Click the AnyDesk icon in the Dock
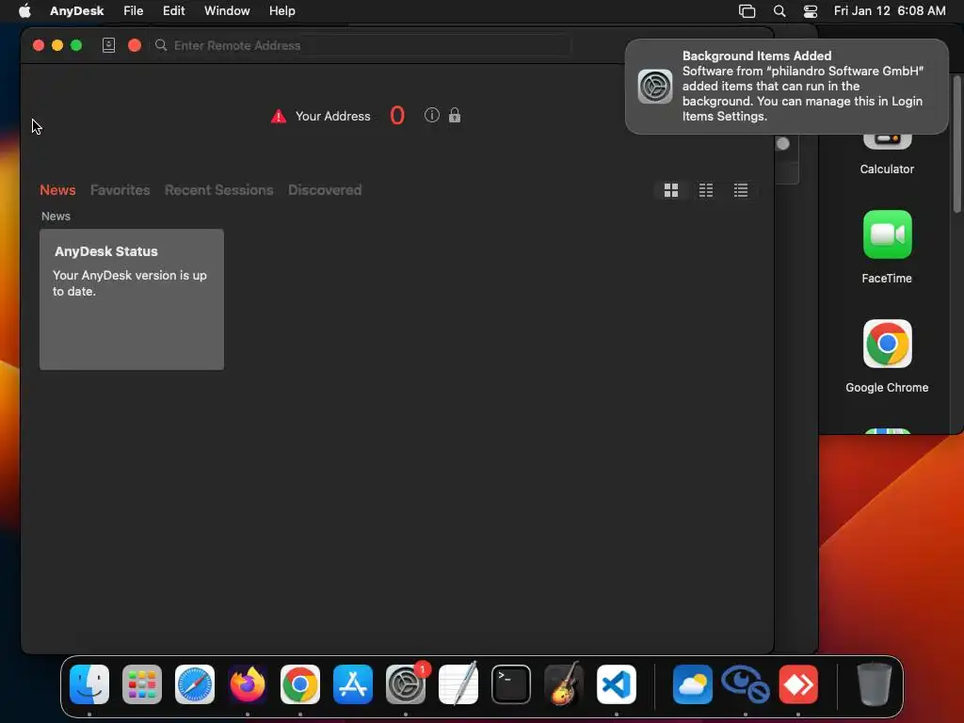Viewport: 964px width, 723px height. pyautogui.click(x=798, y=684)
